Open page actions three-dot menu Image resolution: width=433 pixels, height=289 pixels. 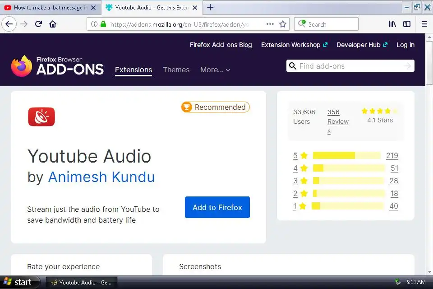click(270, 24)
